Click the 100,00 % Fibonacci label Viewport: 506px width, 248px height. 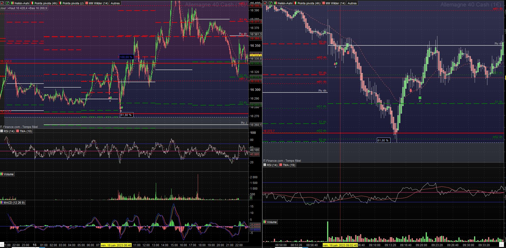pos(126,57)
